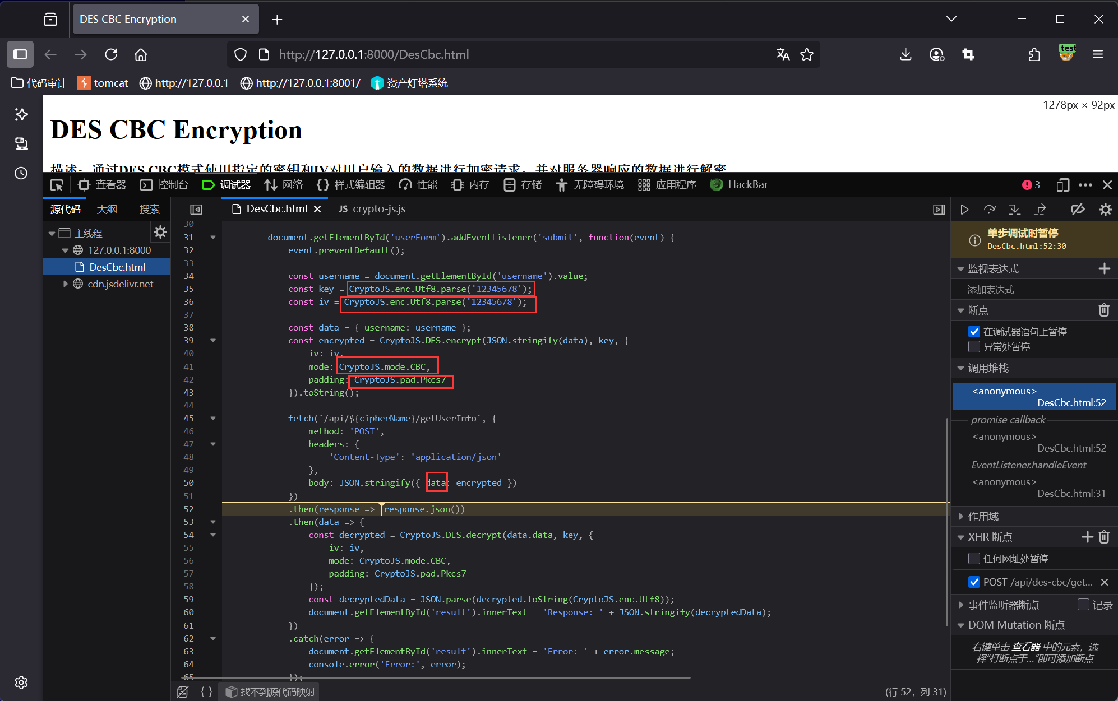
Task: Expand the cdn.jsdelivr.net tree node
Action: [66, 284]
